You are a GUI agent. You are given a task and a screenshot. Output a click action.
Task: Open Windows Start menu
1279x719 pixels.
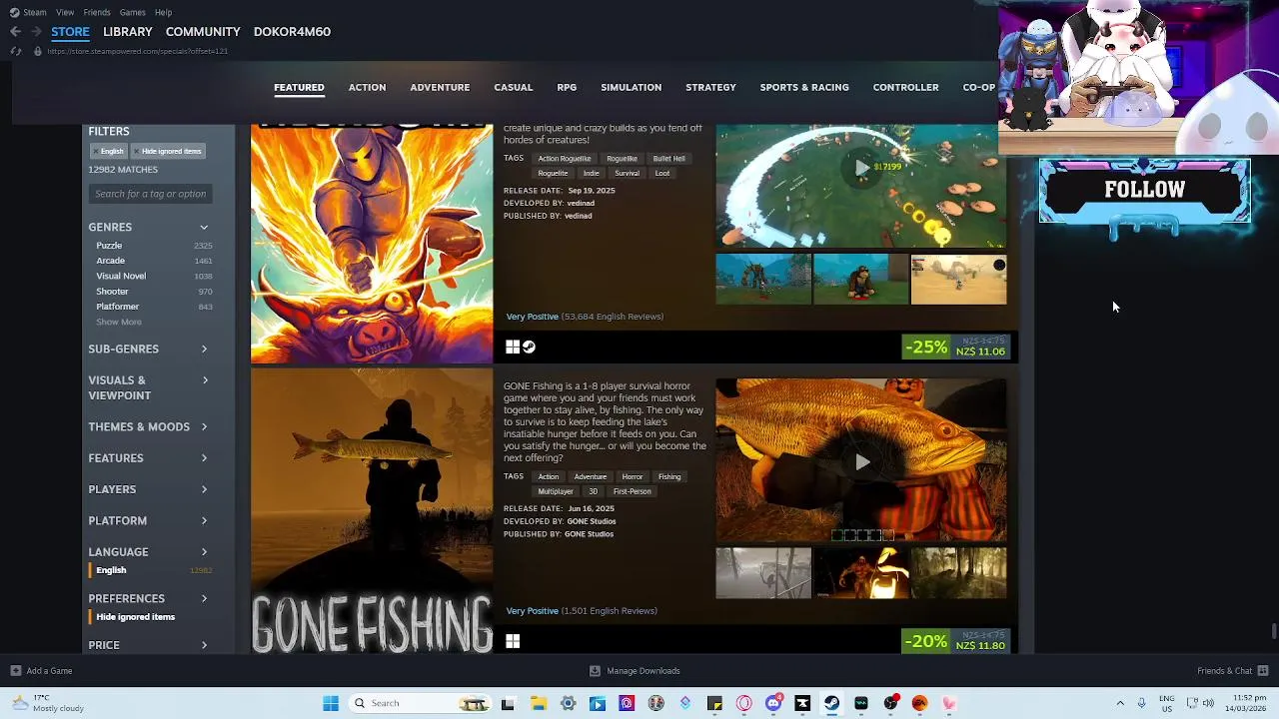pos(331,703)
